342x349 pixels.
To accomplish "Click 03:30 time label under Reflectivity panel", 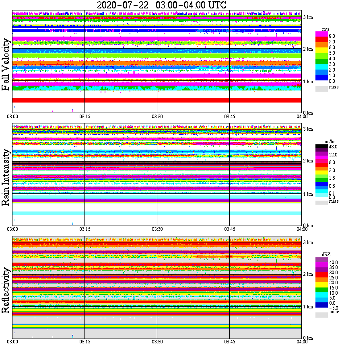I will [157, 342].
